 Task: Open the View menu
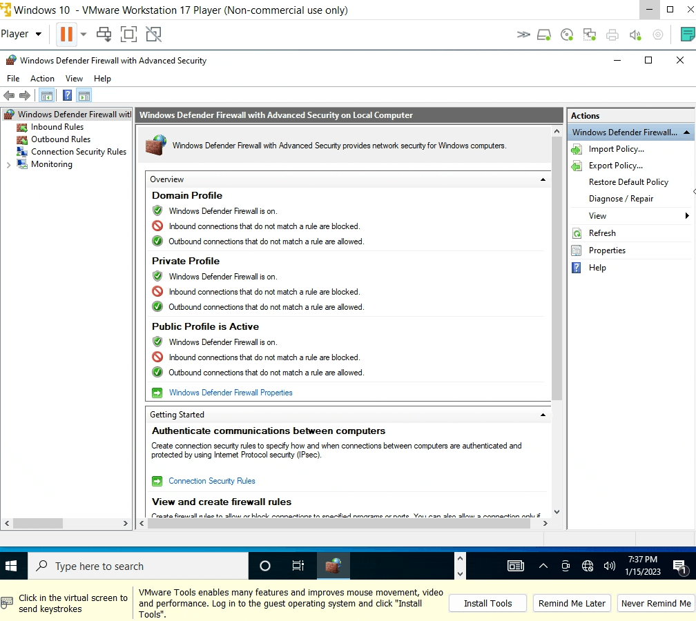(74, 79)
